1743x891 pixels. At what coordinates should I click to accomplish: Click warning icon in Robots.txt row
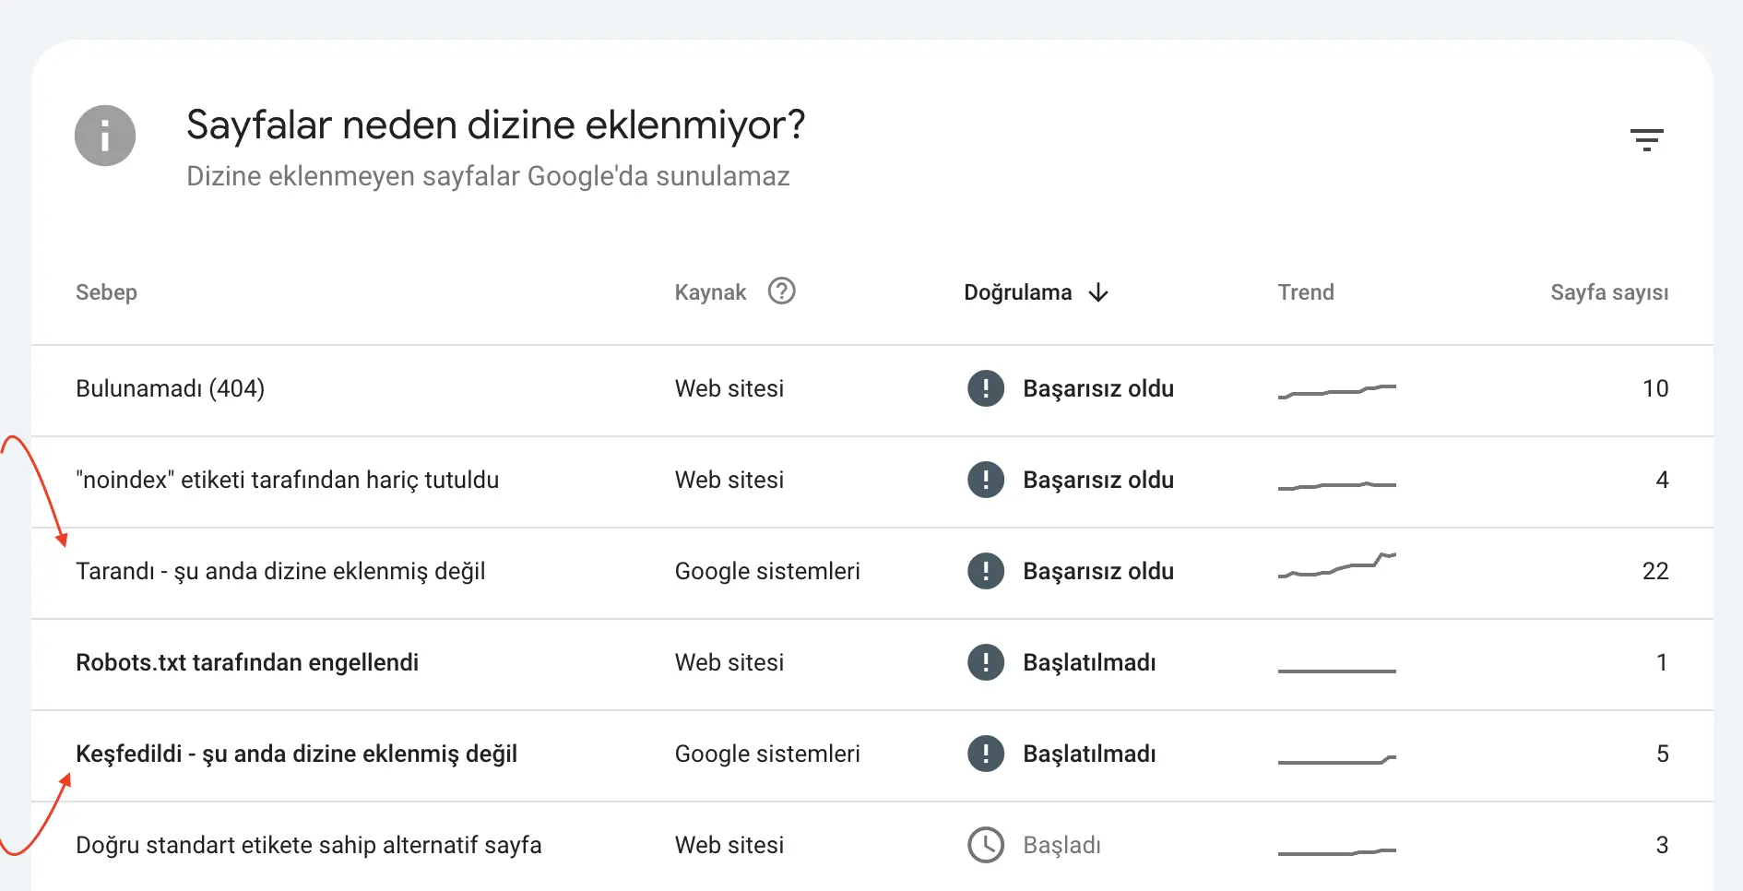tap(986, 662)
